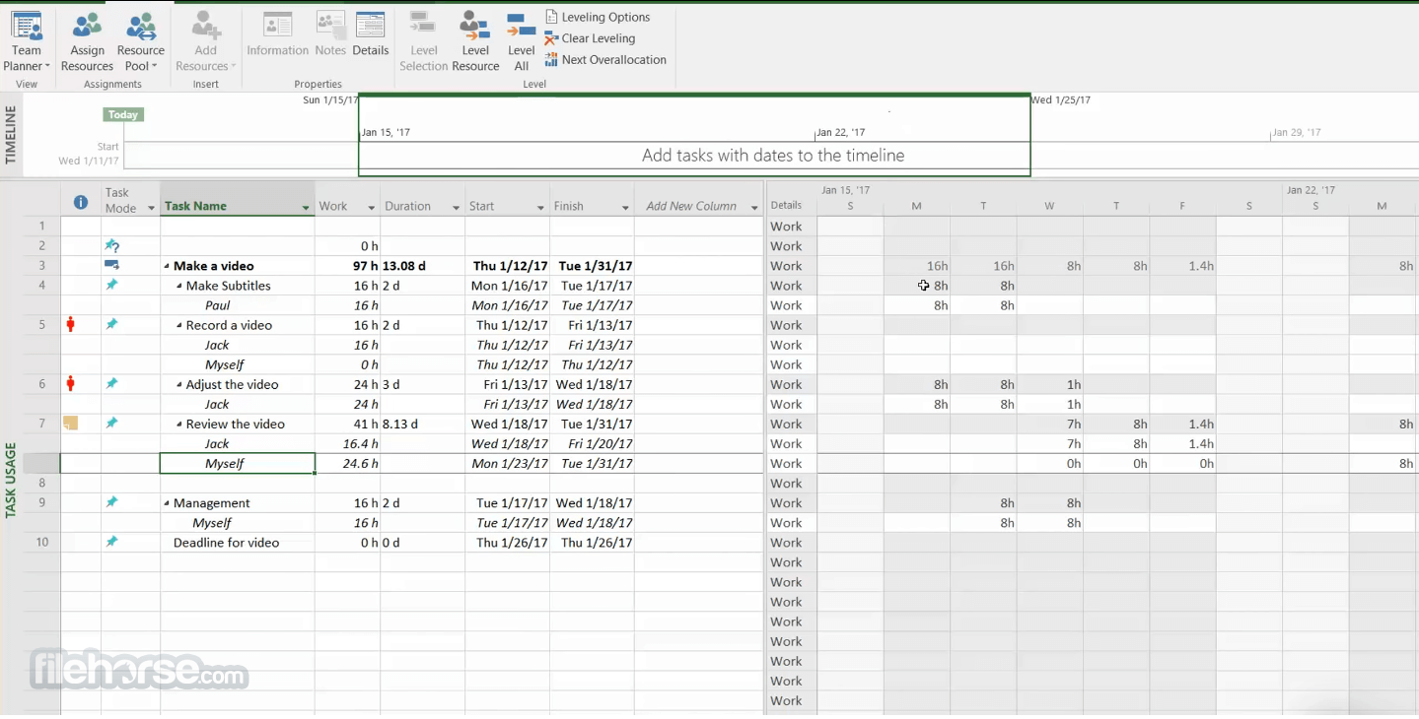Click the Wed 1/18/17 start of Review the video

(507, 424)
